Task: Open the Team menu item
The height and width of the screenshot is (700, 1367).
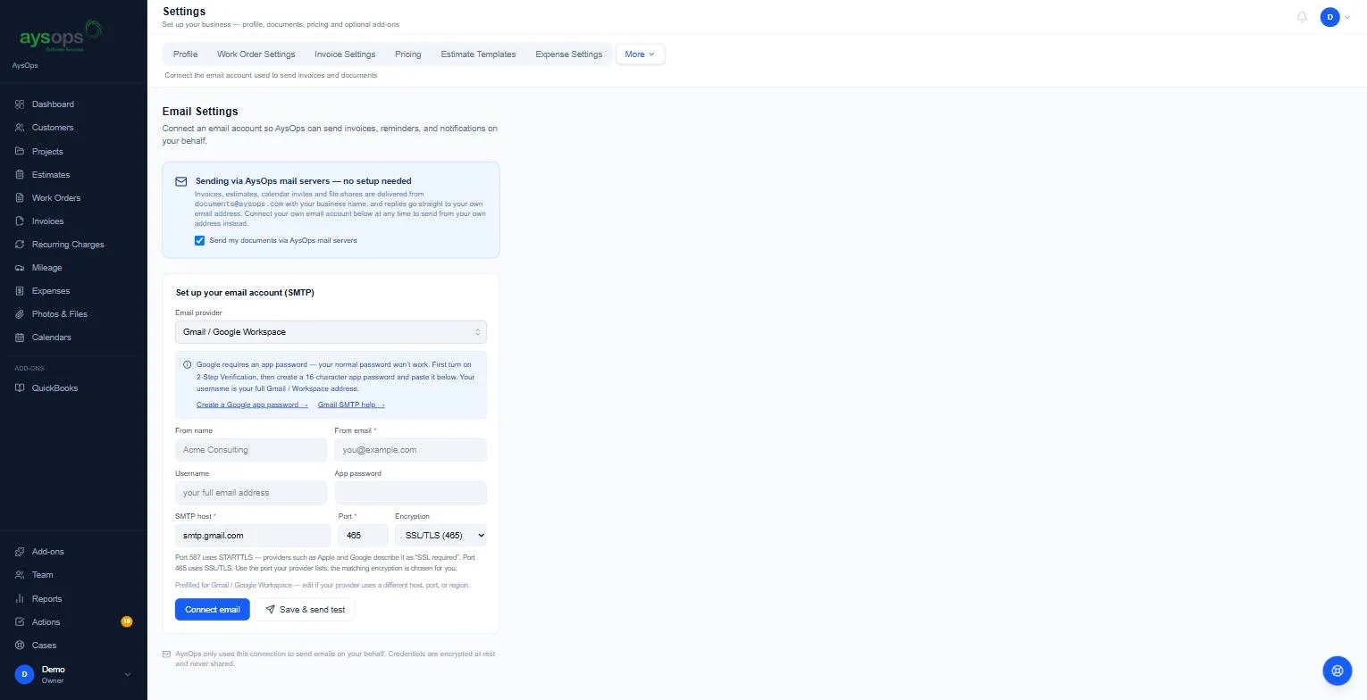Action: (73, 575)
